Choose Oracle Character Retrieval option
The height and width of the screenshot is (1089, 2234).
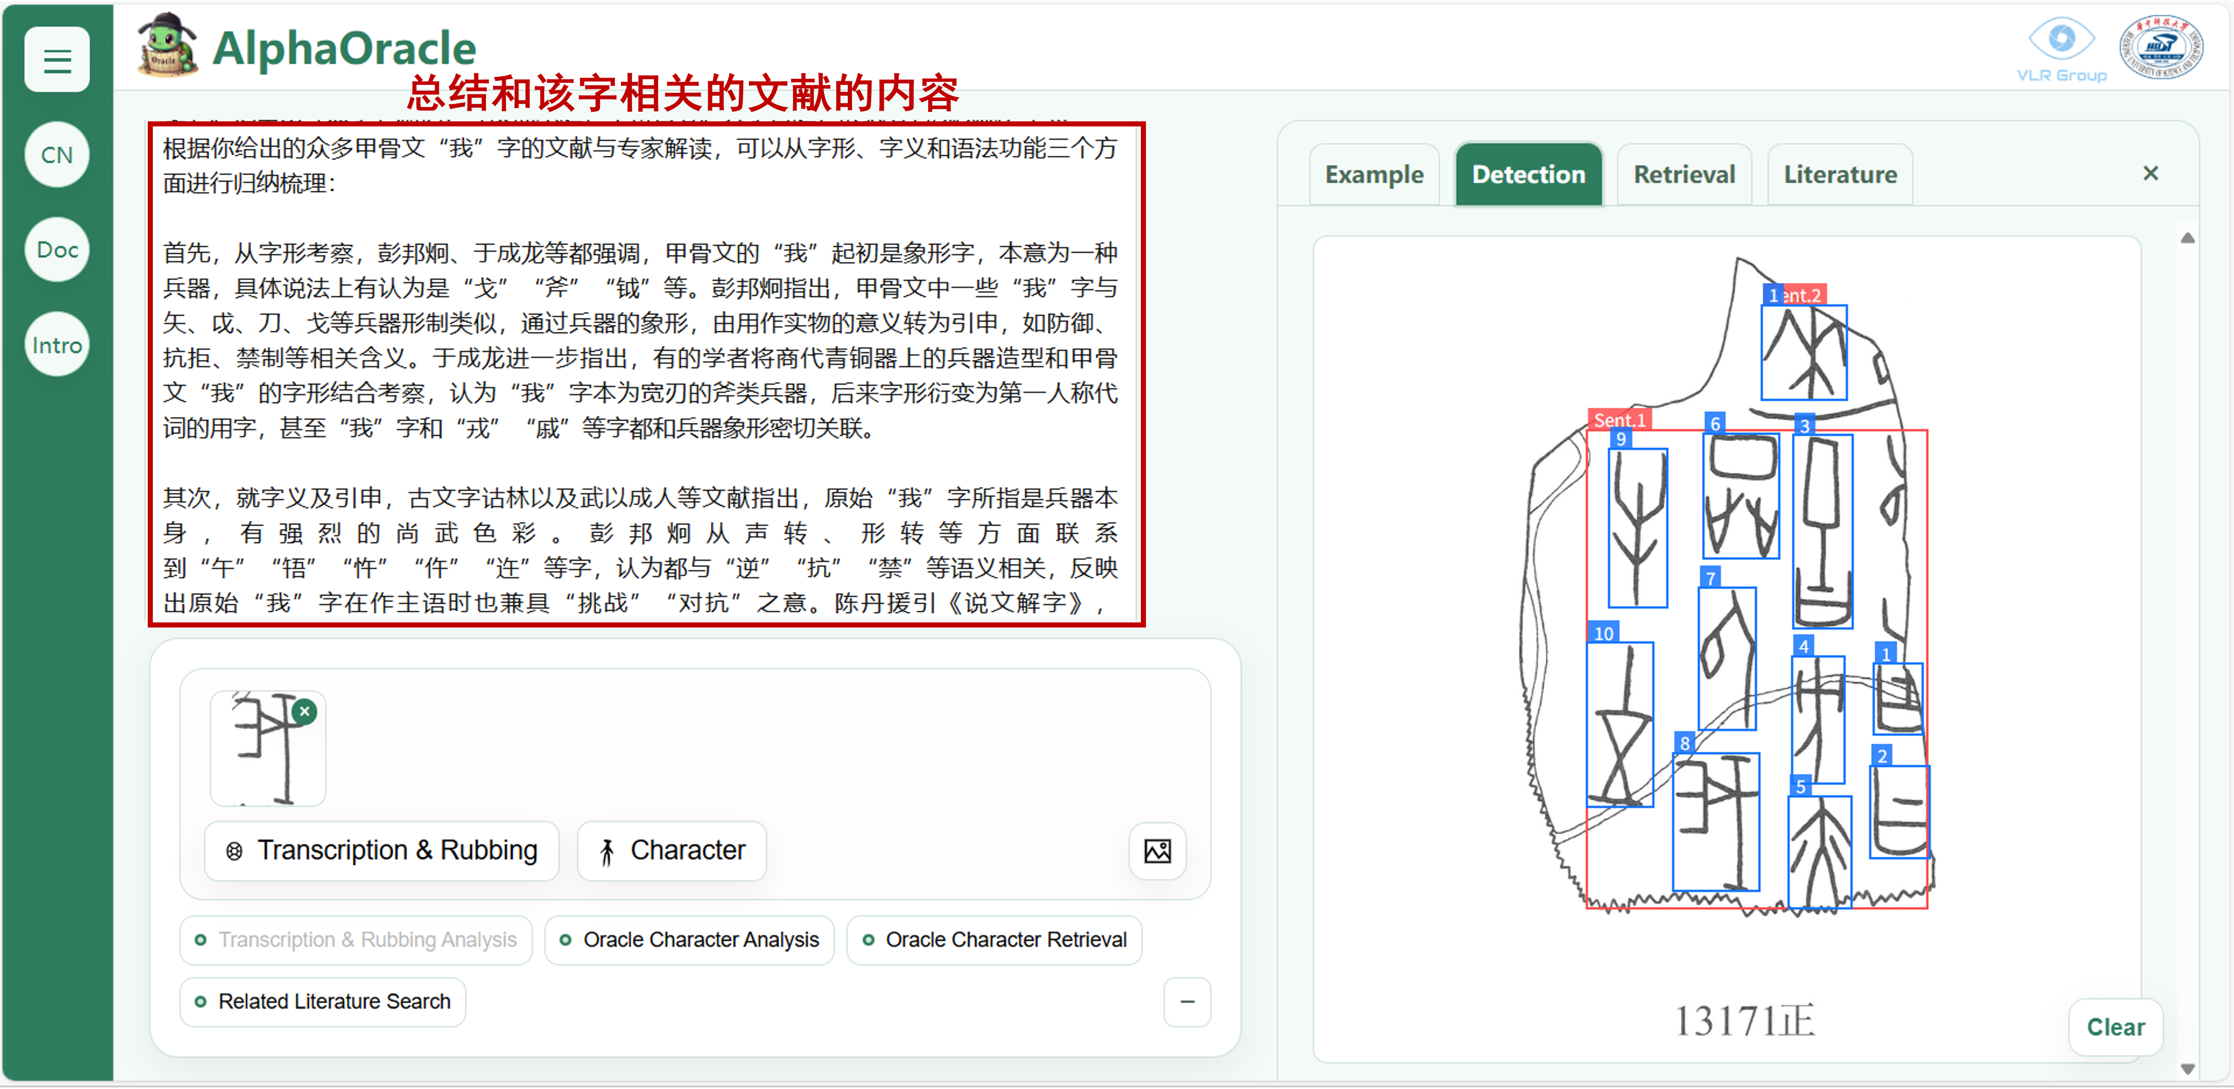(994, 940)
